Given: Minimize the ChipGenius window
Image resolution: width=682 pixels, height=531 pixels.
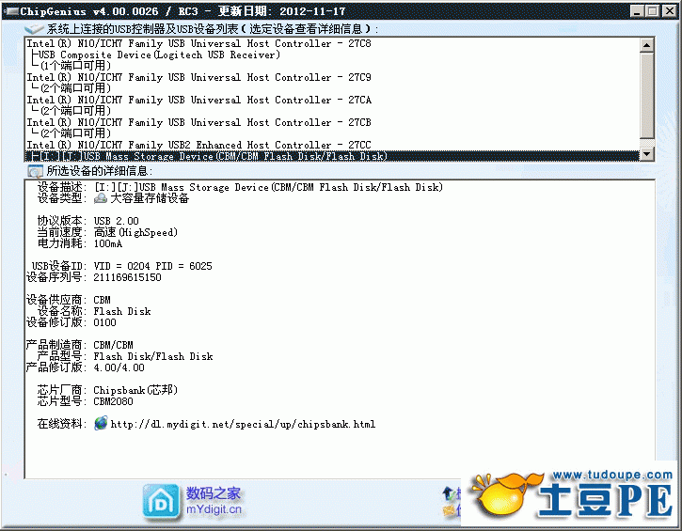Looking at the screenshot, I should point(637,11).
